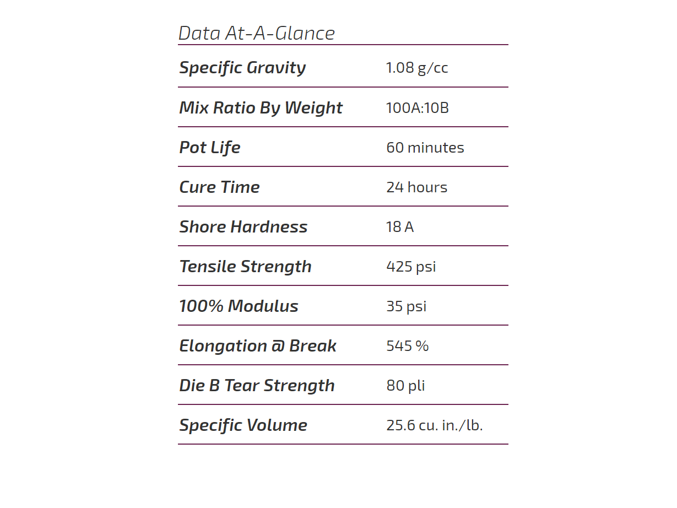Click the Pot Life label
677x508 pixels.
tap(210, 148)
